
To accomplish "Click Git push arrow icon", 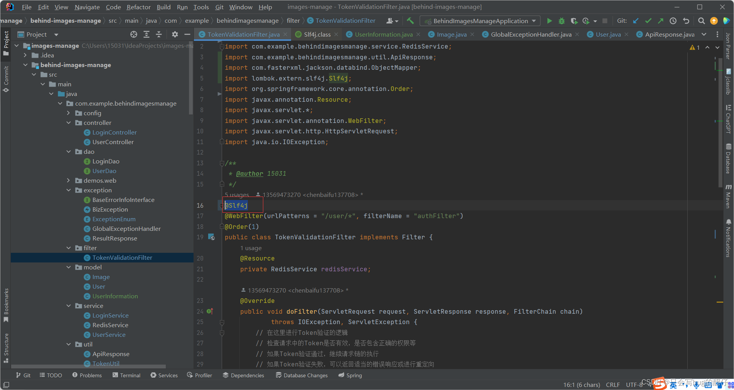I will [x=661, y=21].
